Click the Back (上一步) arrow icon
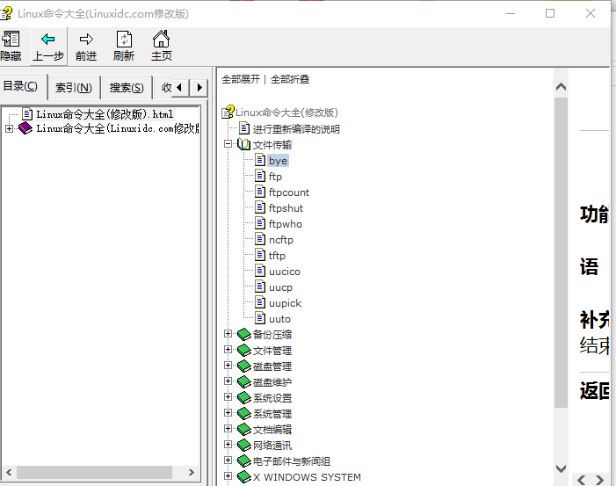 pos(48,40)
